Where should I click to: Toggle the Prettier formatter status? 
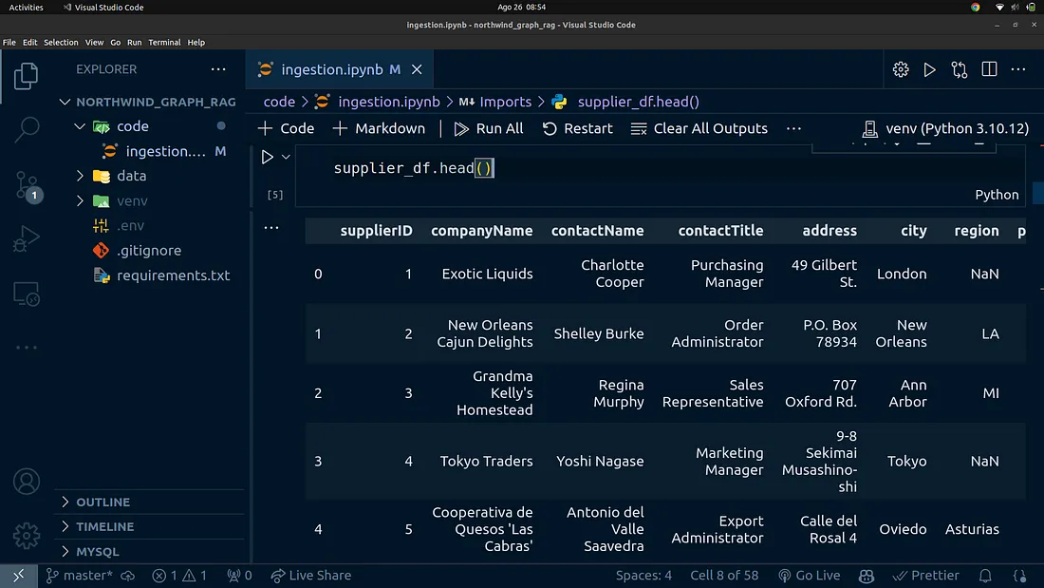[926, 576]
